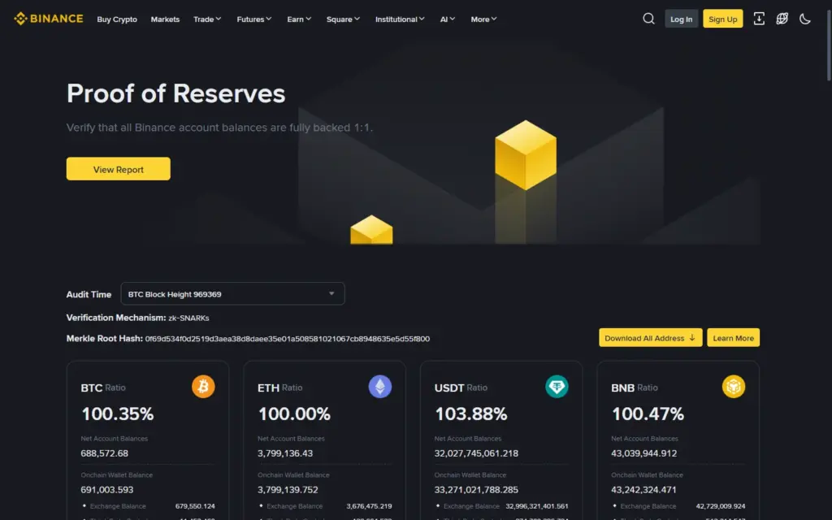Click the View Report button

[x=119, y=169]
